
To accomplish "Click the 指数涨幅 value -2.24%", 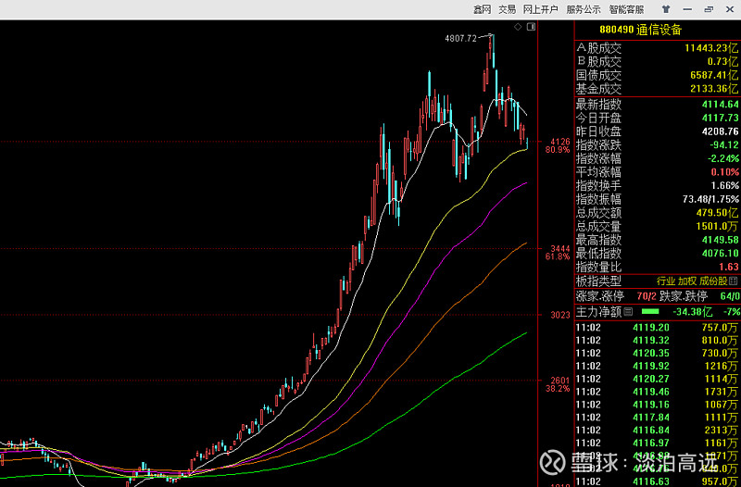I will [x=724, y=158].
